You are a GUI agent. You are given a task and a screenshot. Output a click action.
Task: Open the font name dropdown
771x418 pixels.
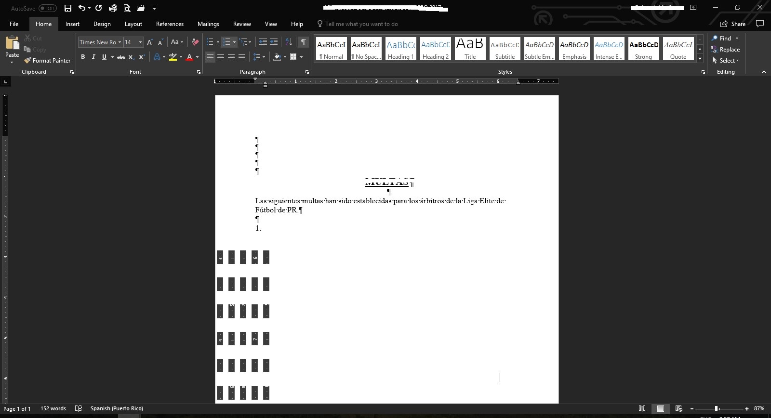tap(120, 42)
